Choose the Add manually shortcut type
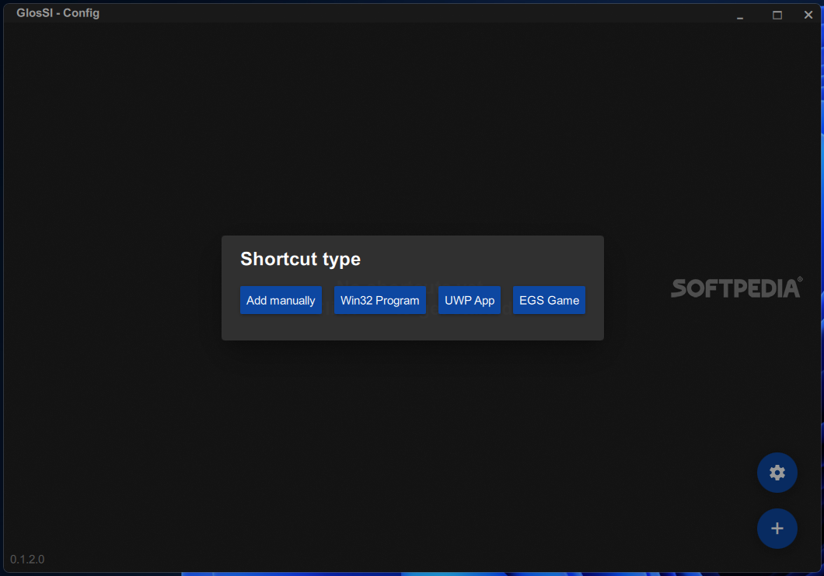 coord(281,300)
